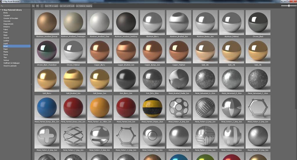Screen dimensions: 297x160
Task: Select the Gold_24k material
Action: tap(258, 51)
